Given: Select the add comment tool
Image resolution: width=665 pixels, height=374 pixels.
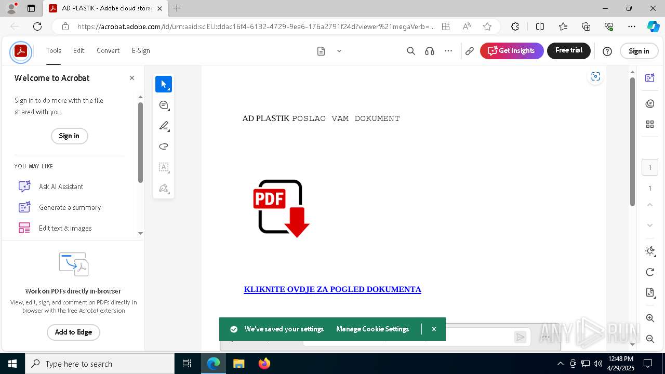Looking at the screenshot, I should [x=164, y=105].
